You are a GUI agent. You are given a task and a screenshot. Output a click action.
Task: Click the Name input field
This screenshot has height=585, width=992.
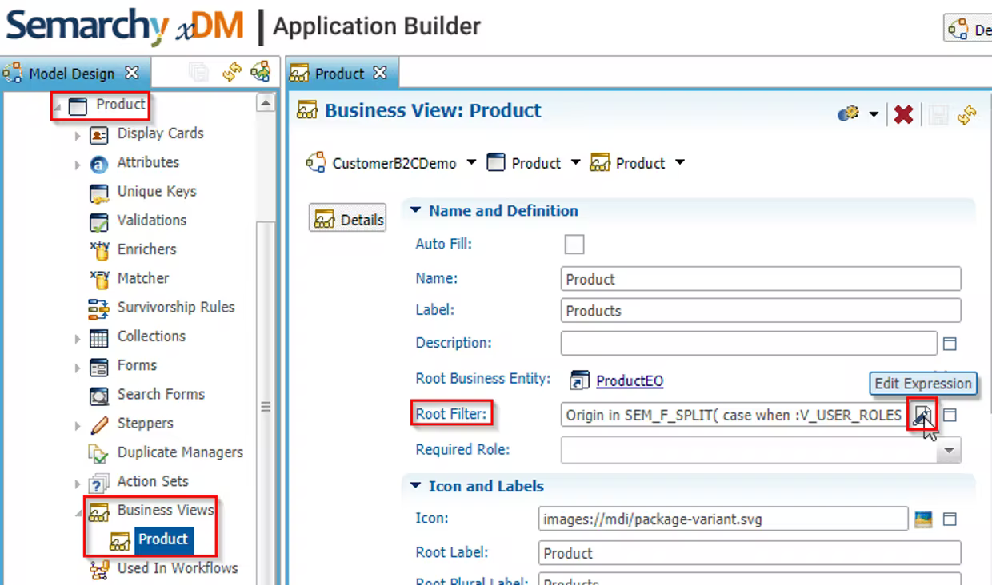coord(761,279)
